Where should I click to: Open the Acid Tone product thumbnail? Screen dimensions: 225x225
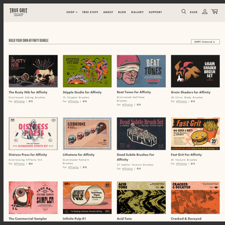[x=141, y=198]
